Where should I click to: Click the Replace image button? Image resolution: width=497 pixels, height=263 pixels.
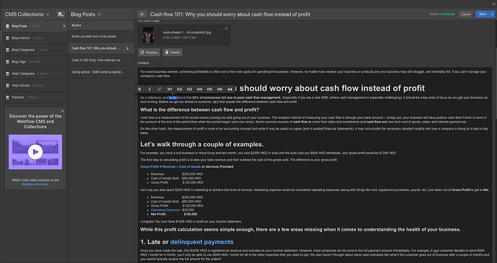click(x=149, y=53)
